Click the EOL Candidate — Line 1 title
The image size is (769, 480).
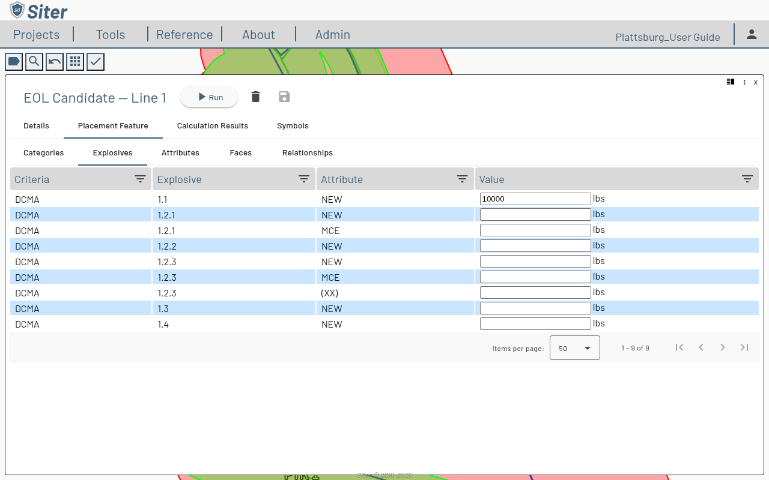tap(95, 98)
